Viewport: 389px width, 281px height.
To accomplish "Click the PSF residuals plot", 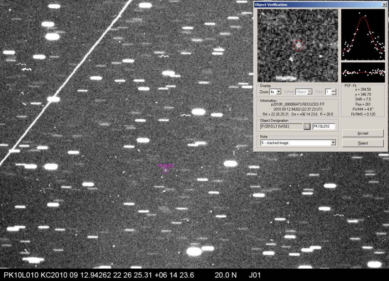I will (x=363, y=72).
